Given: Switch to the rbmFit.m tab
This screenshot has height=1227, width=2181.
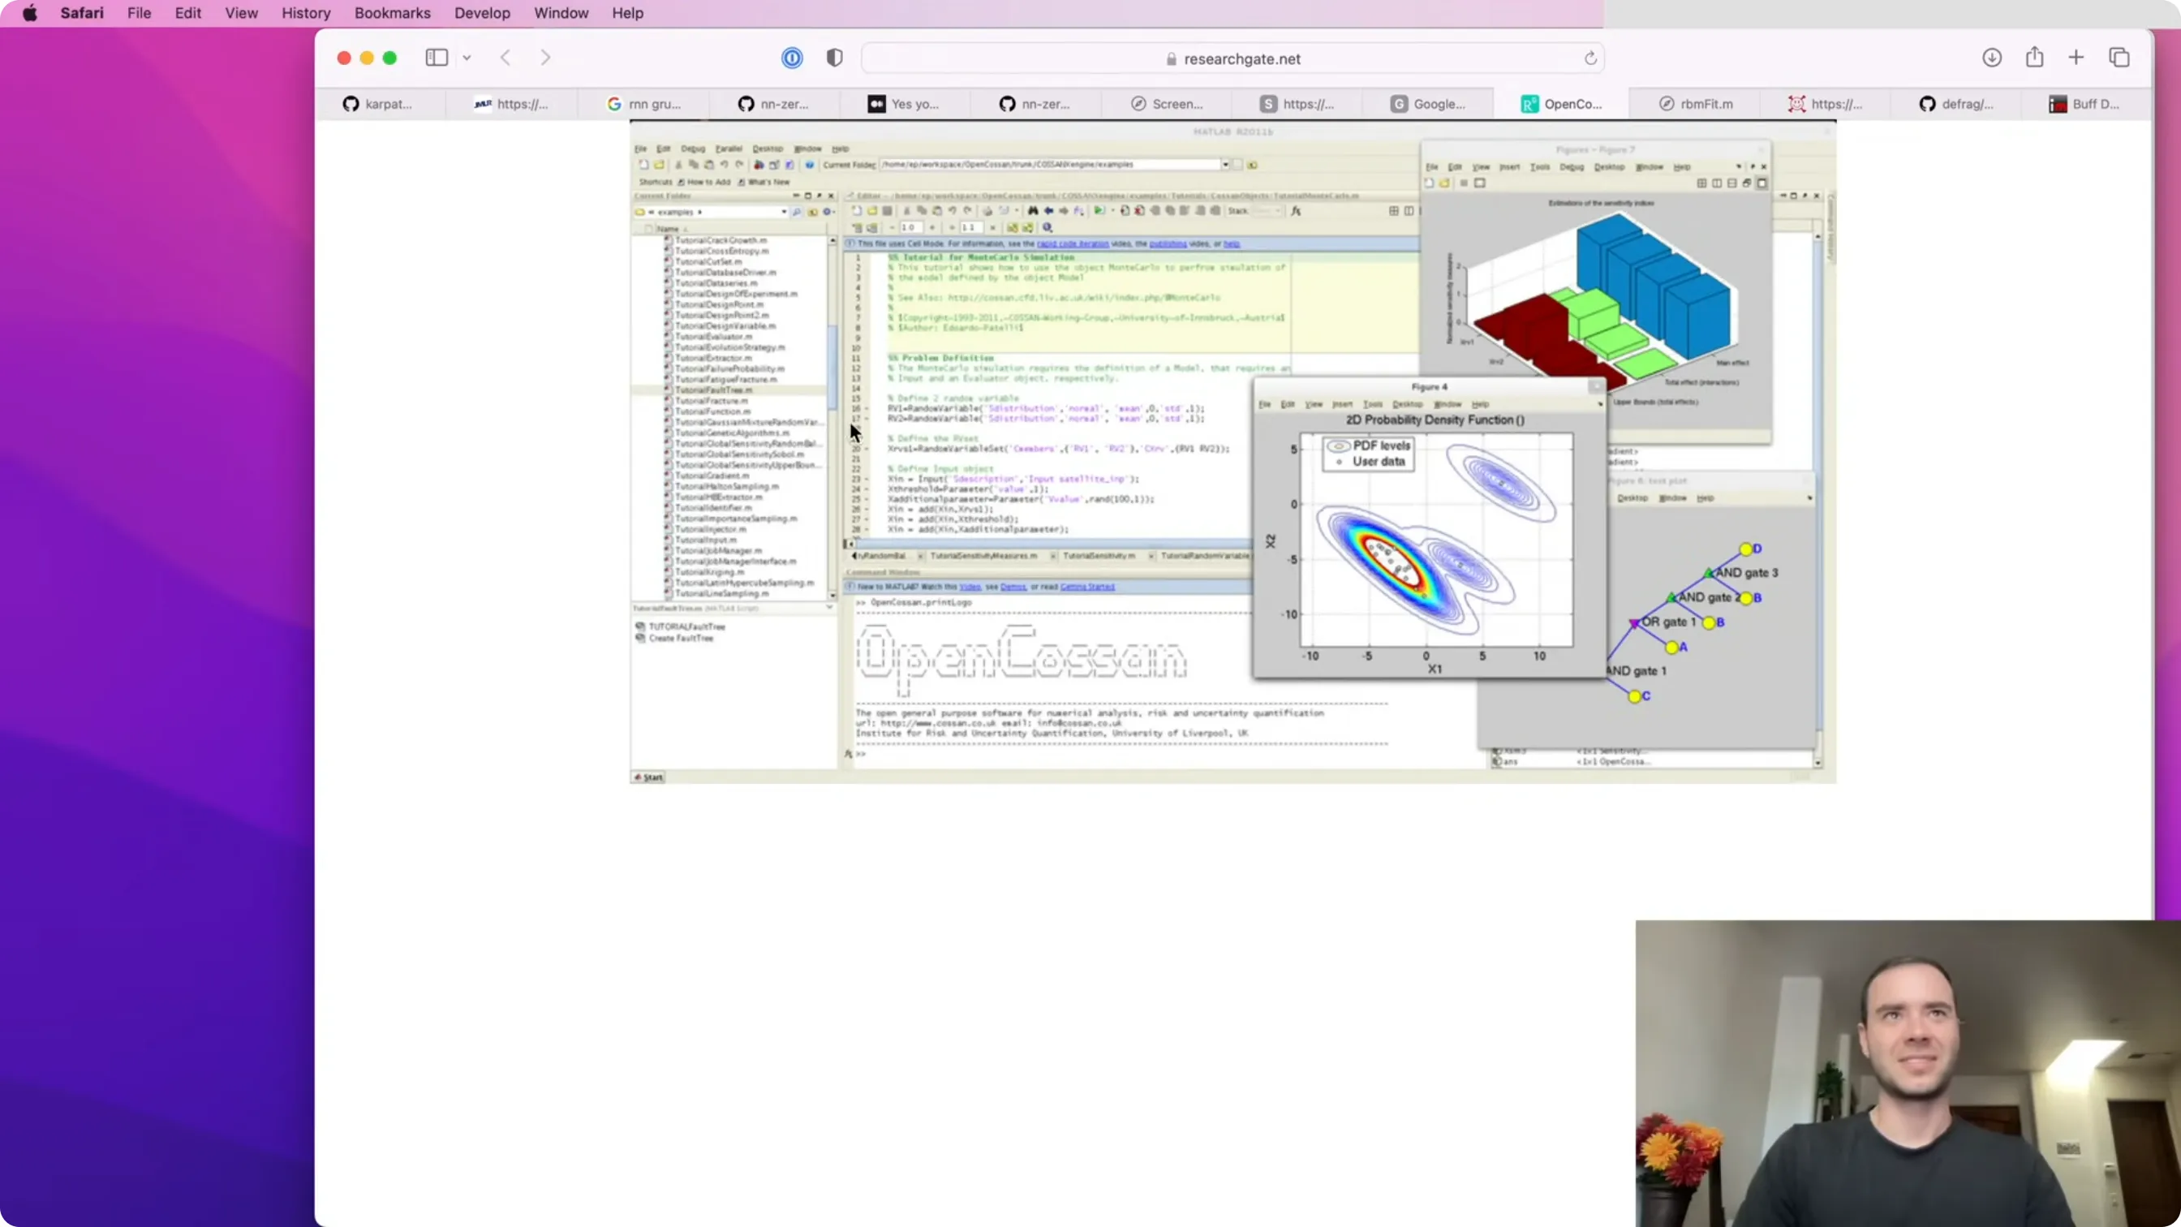Looking at the screenshot, I should coord(1696,104).
